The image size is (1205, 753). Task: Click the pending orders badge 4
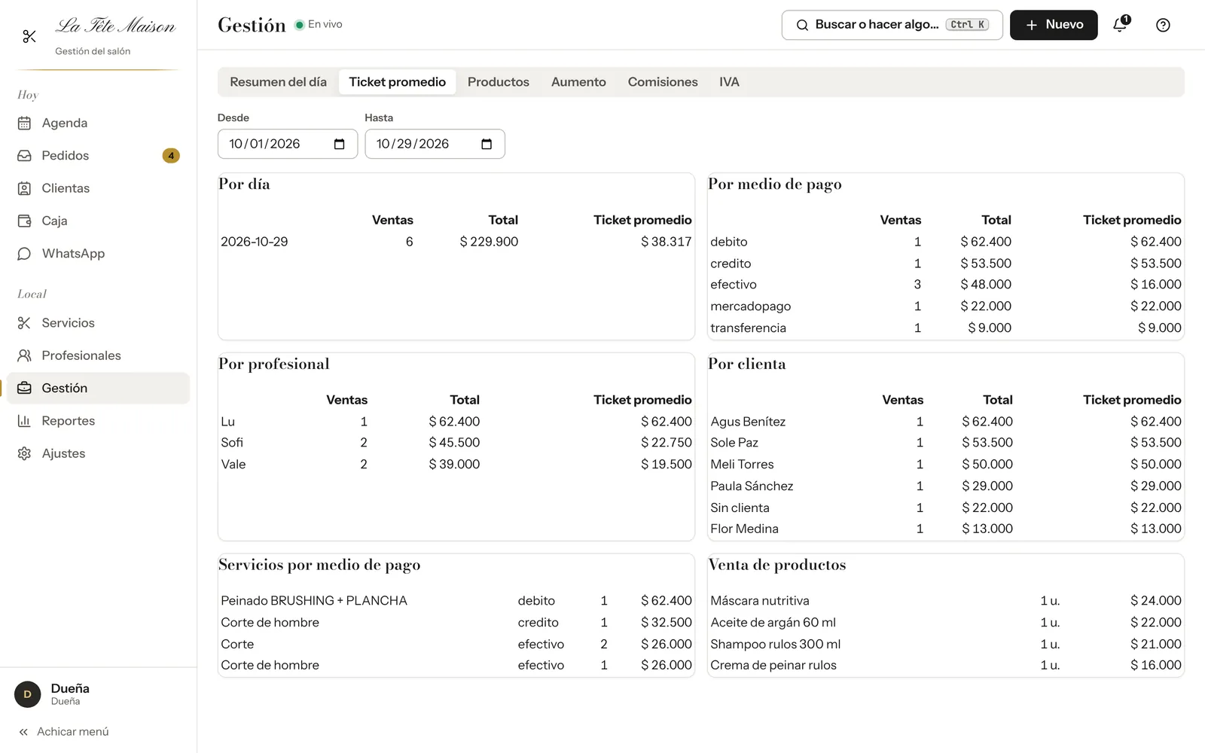(171, 156)
